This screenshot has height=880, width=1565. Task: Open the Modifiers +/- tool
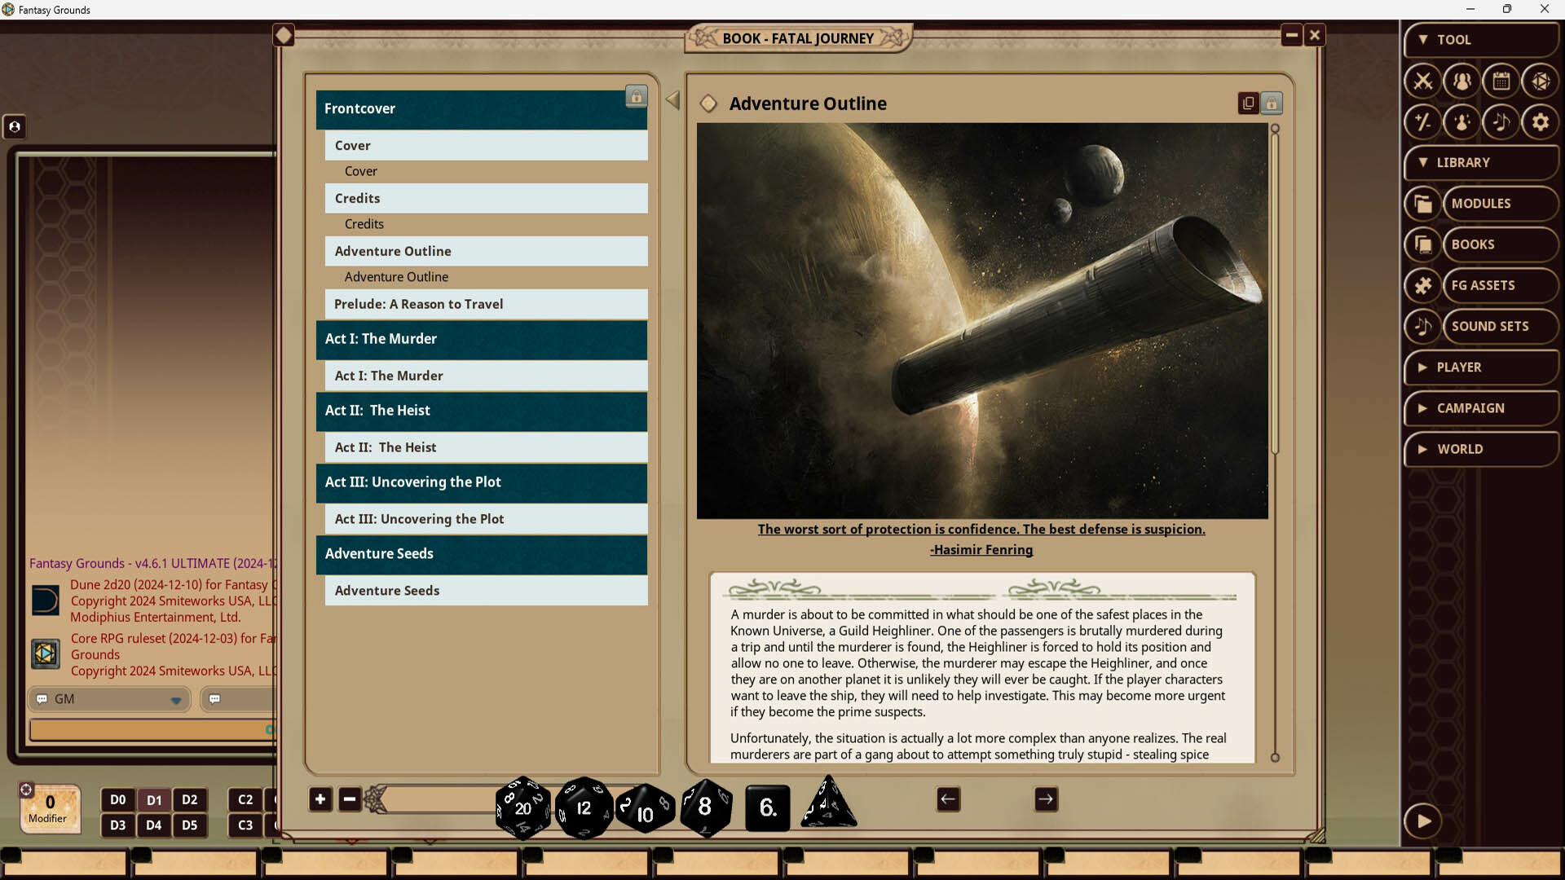point(1423,121)
